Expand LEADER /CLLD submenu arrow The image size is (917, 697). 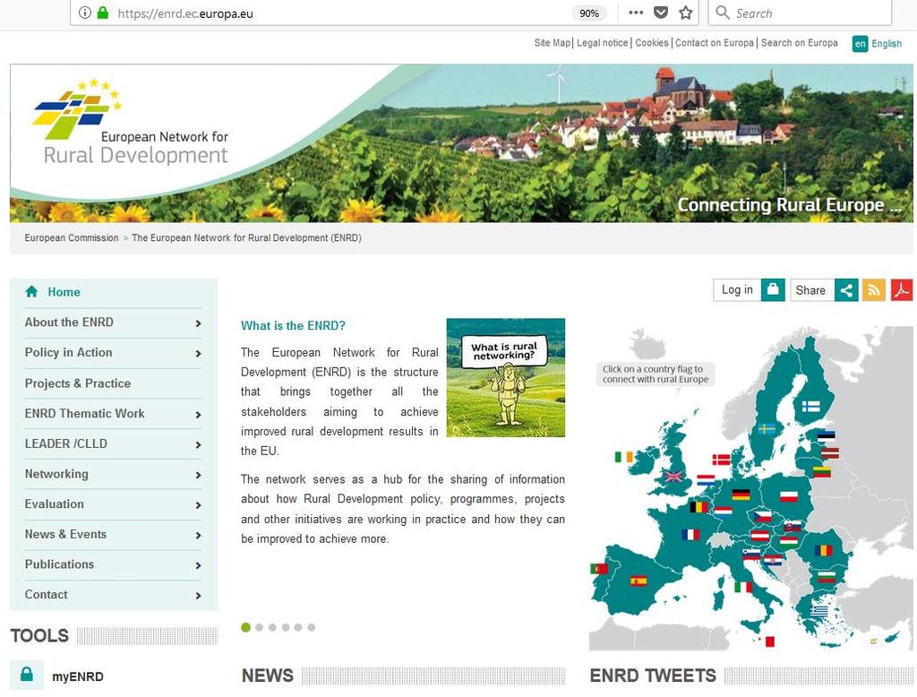198,444
